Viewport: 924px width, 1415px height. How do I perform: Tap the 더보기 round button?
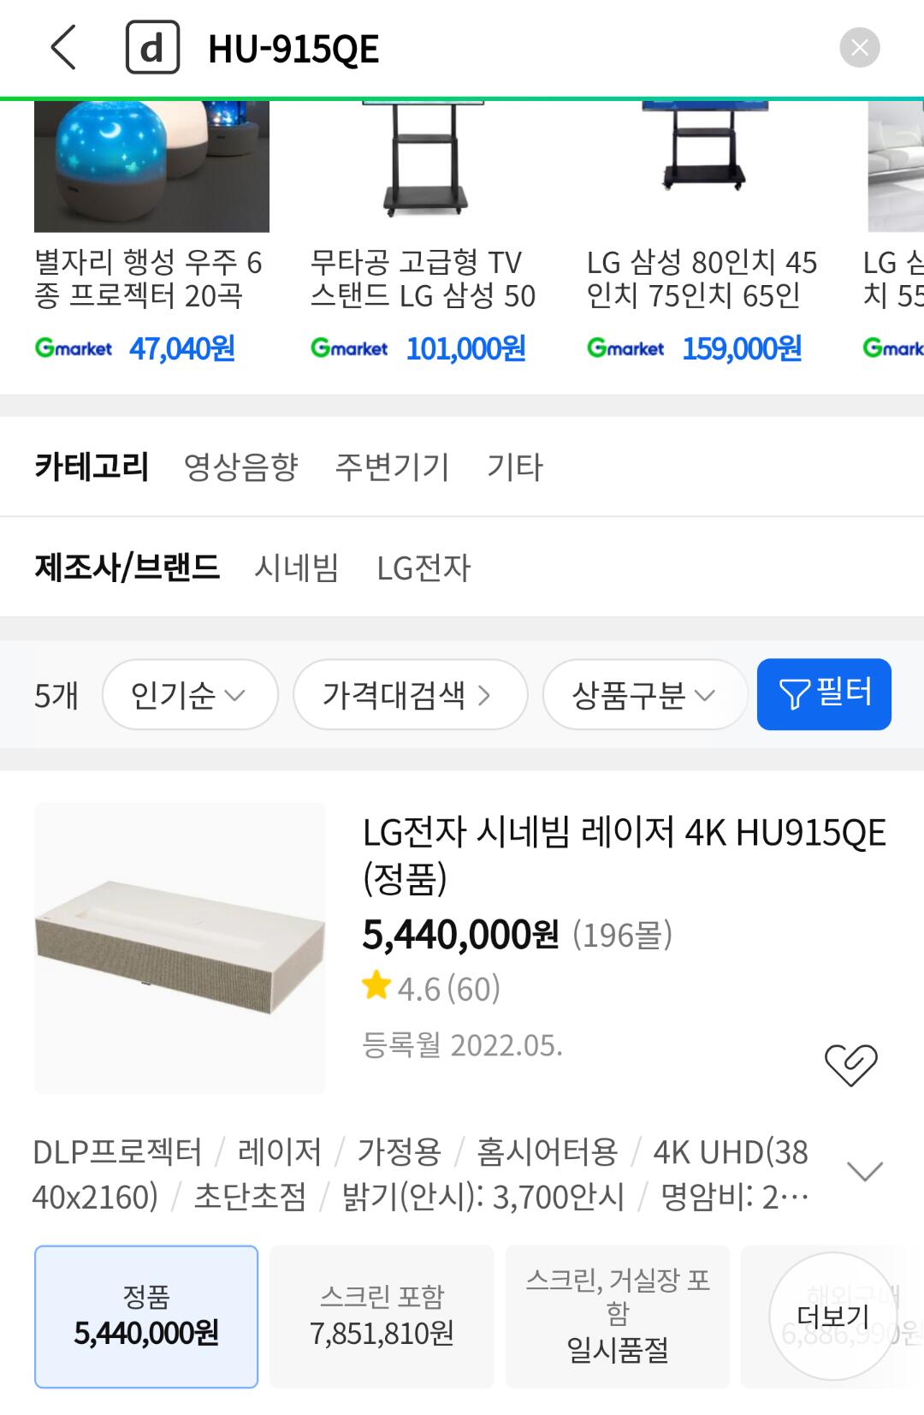pyautogui.click(x=832, y=1316)
